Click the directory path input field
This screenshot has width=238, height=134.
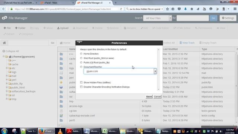coord(28,43)
